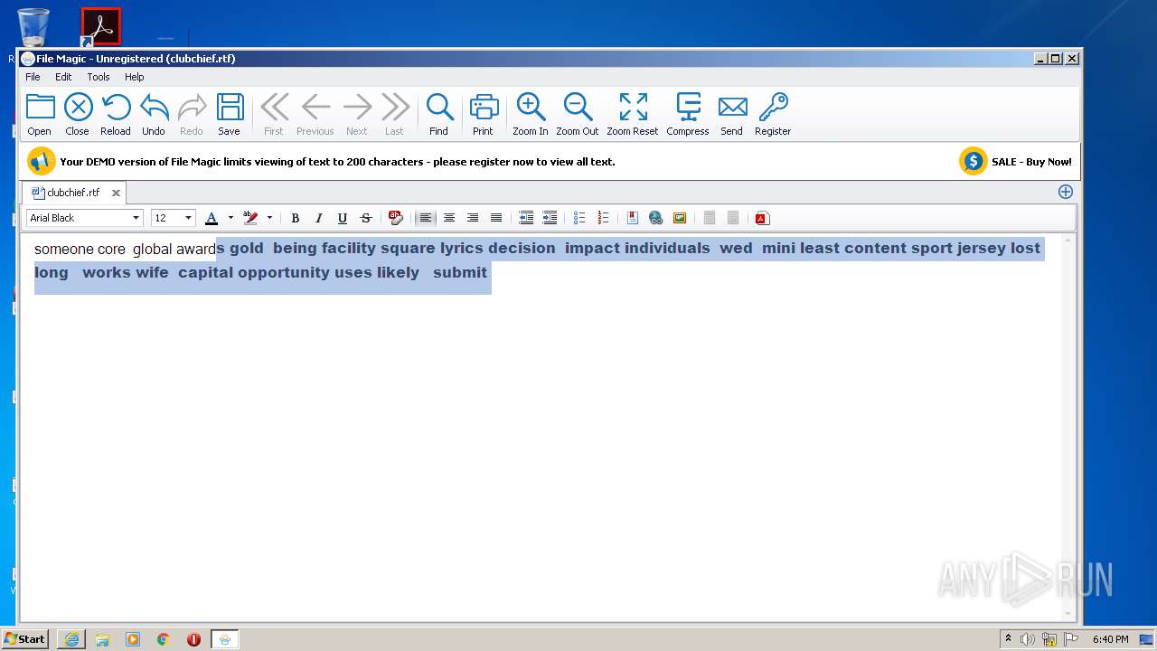The height and width of the screenshot is (651, 1157).
Task: Click the clear formatting eraser icon
Action: pyautogui.click(x=395, y=218)
